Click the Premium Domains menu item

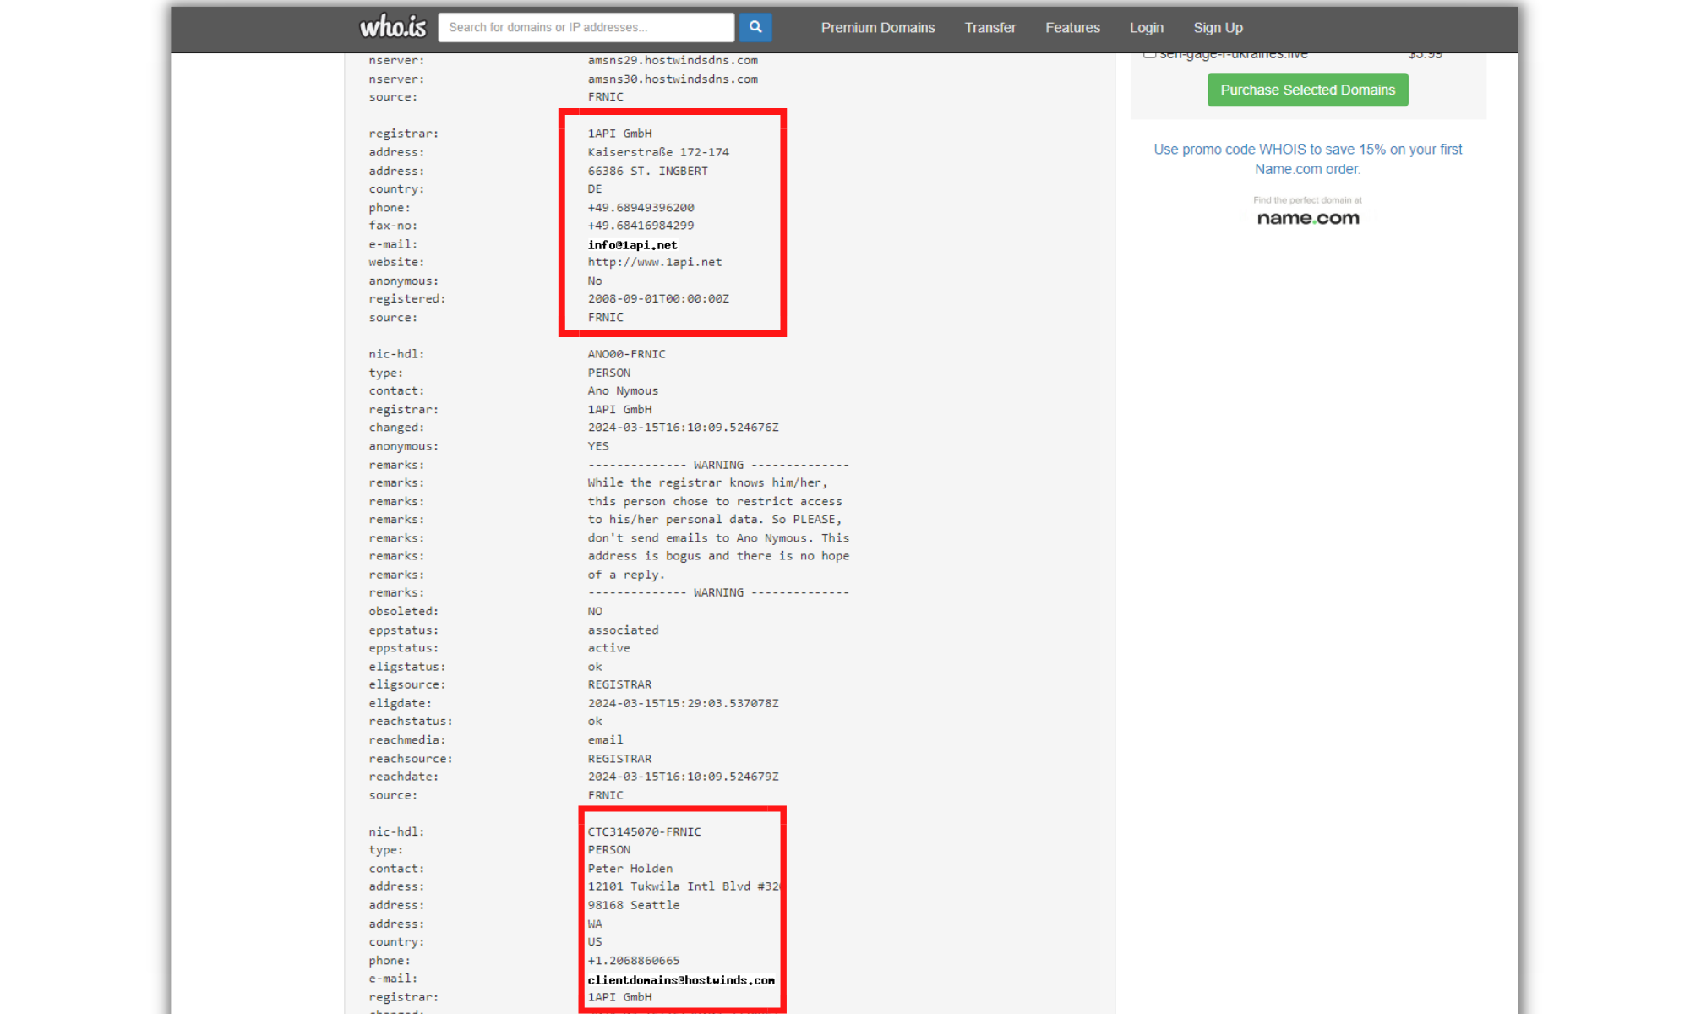878,26
